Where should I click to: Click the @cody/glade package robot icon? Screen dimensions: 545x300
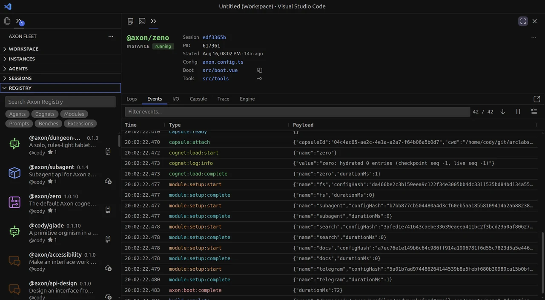pyautogui.click(x=14, y=232)
